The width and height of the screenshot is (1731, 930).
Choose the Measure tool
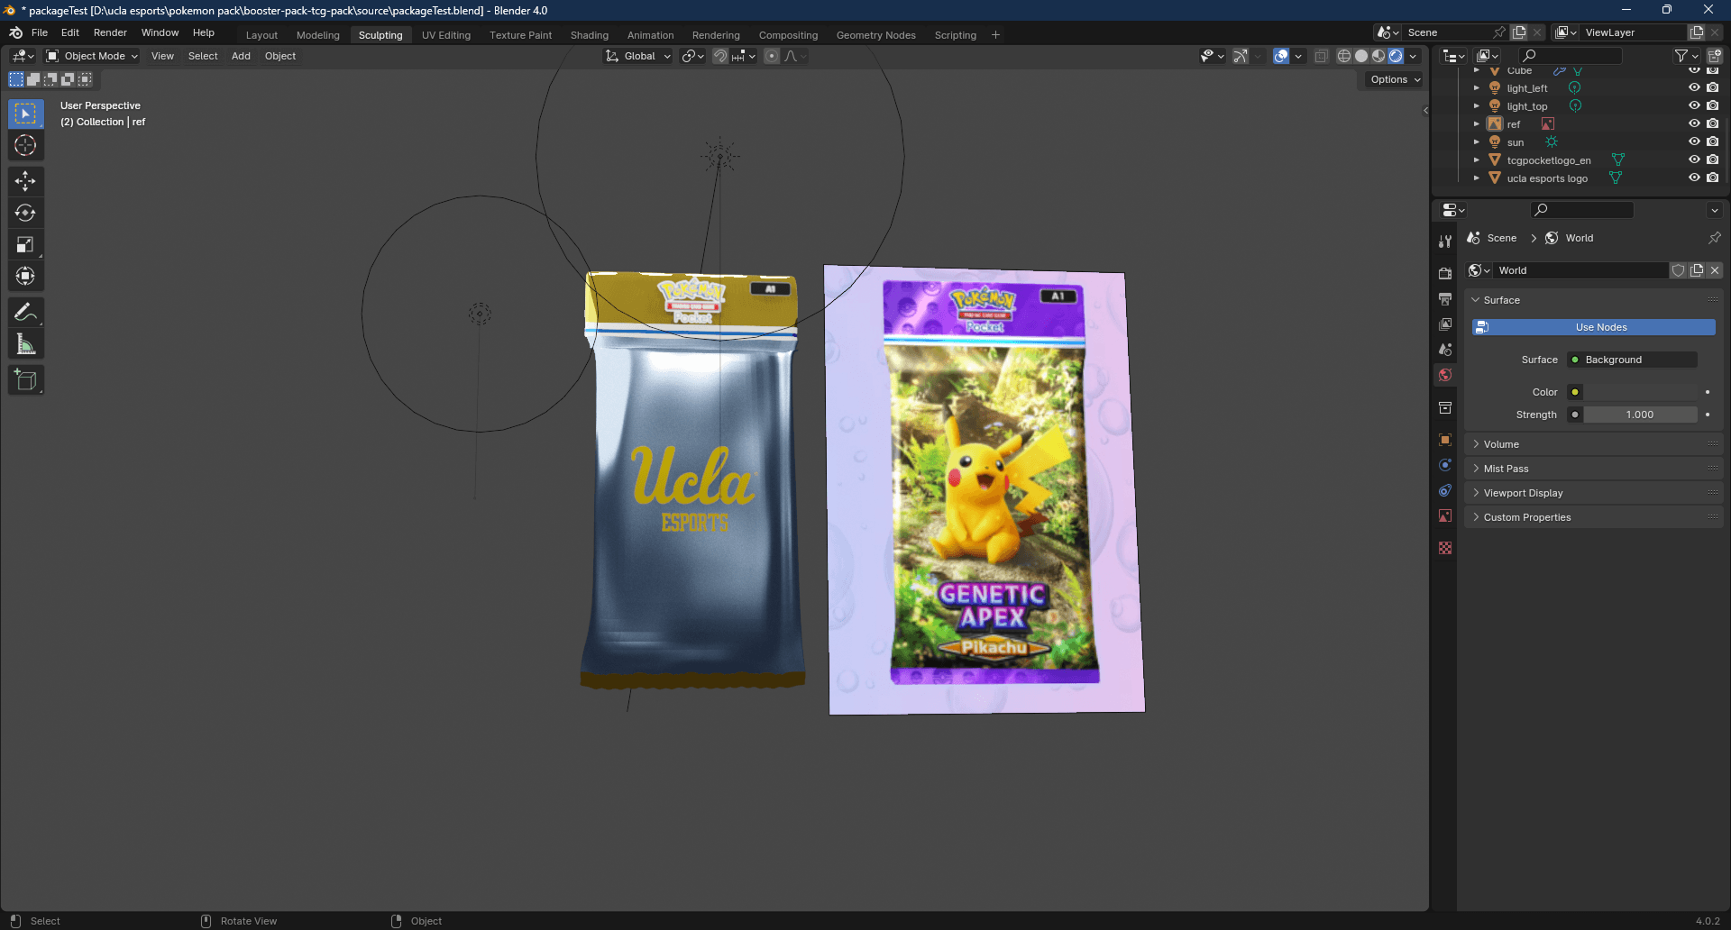[25, 343]
